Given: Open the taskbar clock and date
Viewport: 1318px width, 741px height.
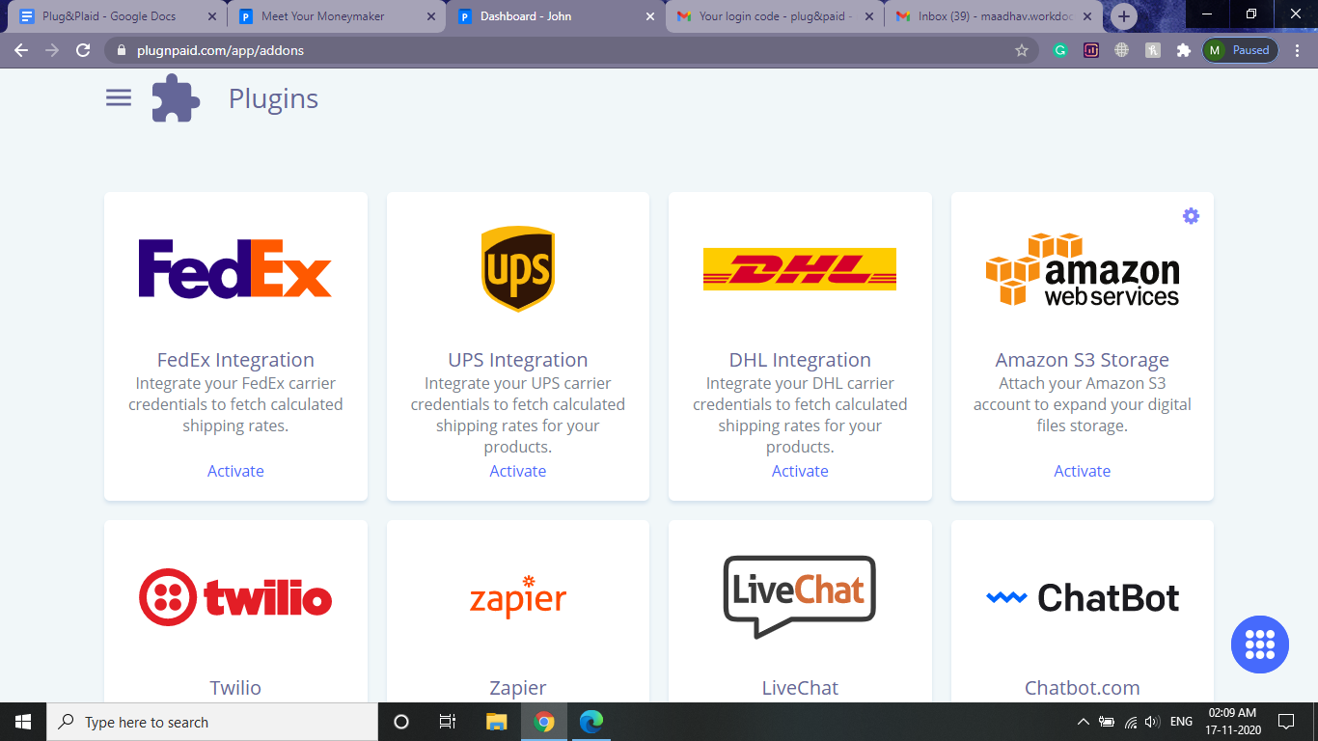Looking at the screenshot, I should coord(1234,722).
